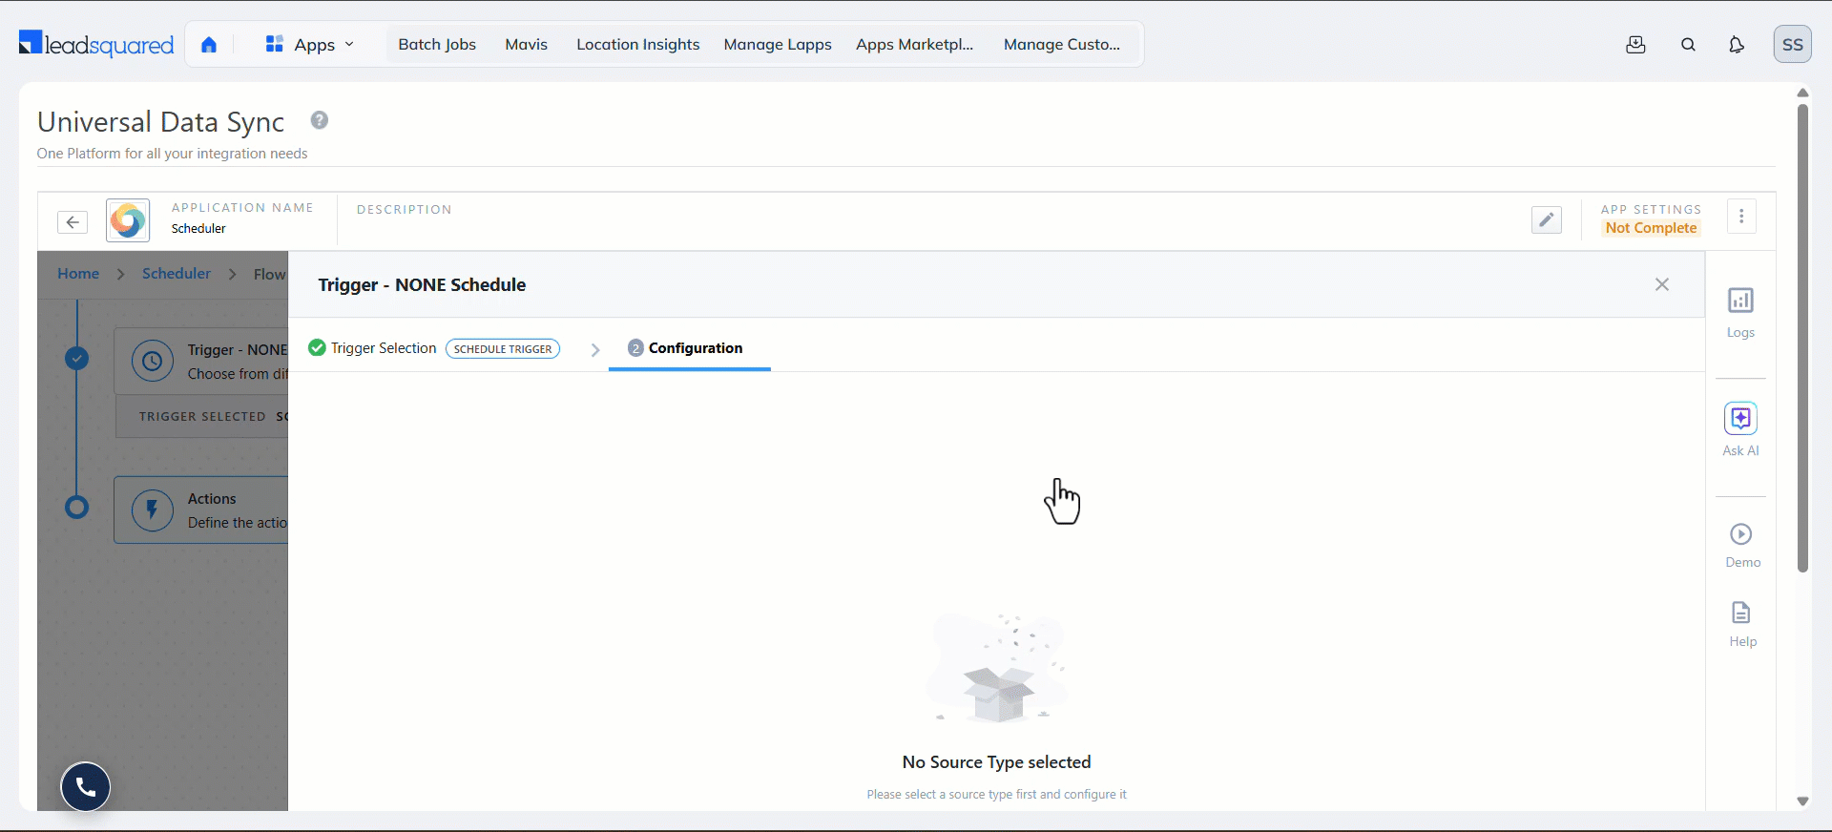Select the Configuration step tab
The width and height of the screenshot is (1832, 832).
point(689,348)
